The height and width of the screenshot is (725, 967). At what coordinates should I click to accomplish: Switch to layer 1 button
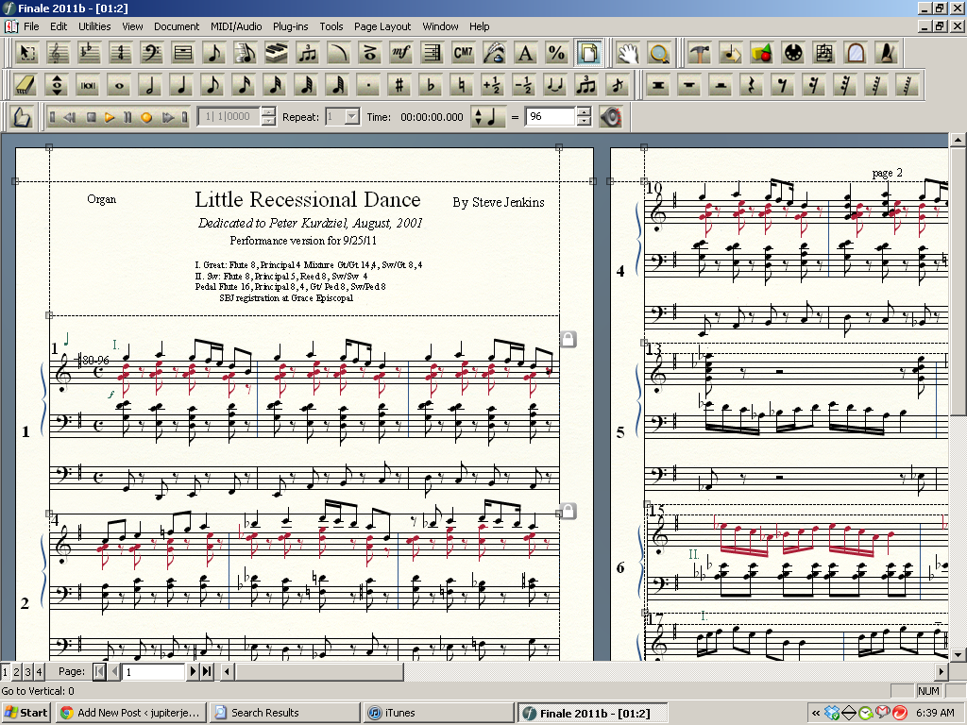[x=6, y=671]
